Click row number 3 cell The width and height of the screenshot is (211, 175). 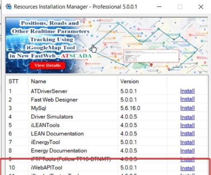[10, 108]
